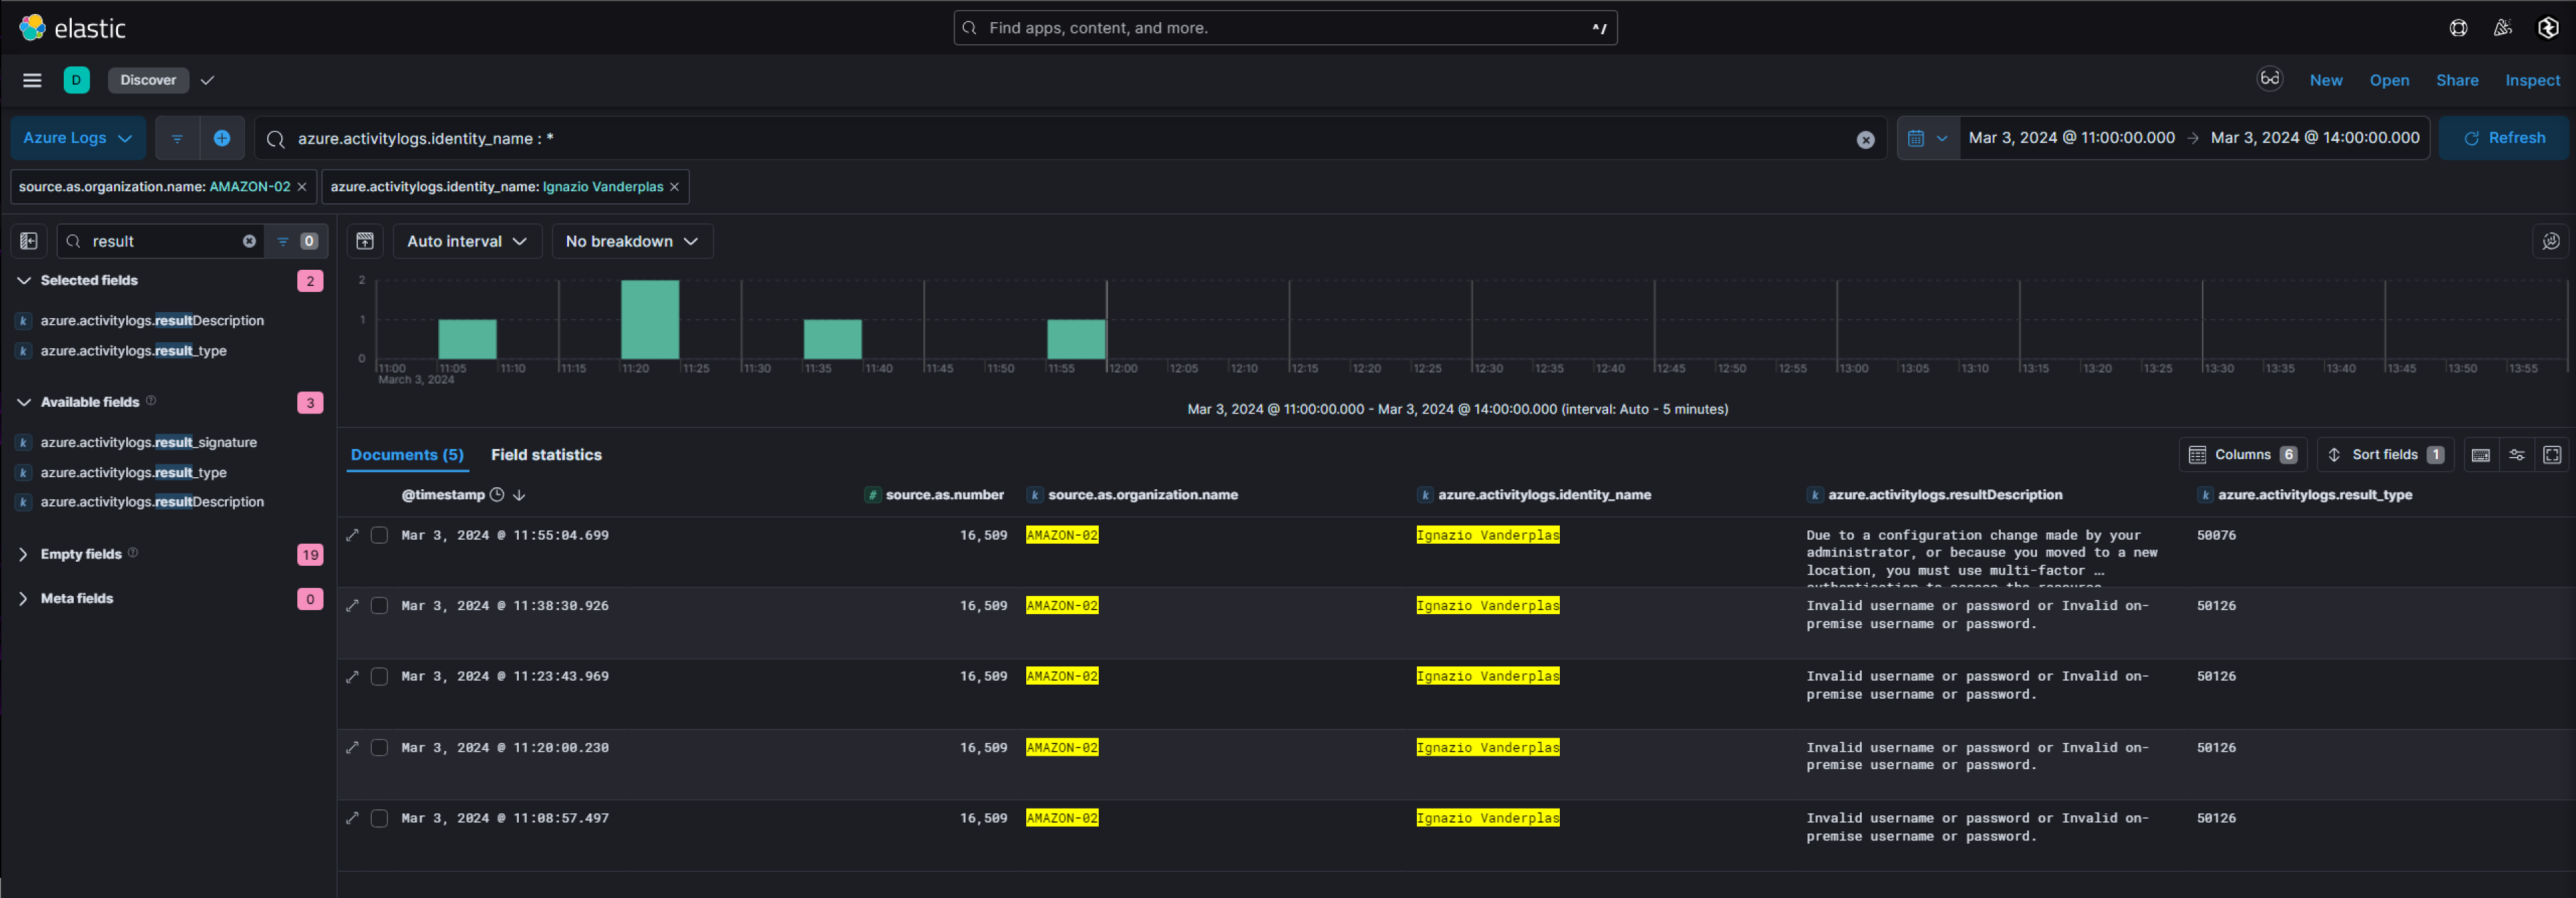Open a new Discover session via New link

pos(2326,80)
